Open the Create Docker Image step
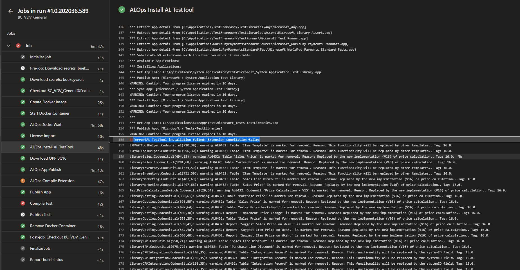Viewport: 520px width, 270px height. (x=55, y=102)
